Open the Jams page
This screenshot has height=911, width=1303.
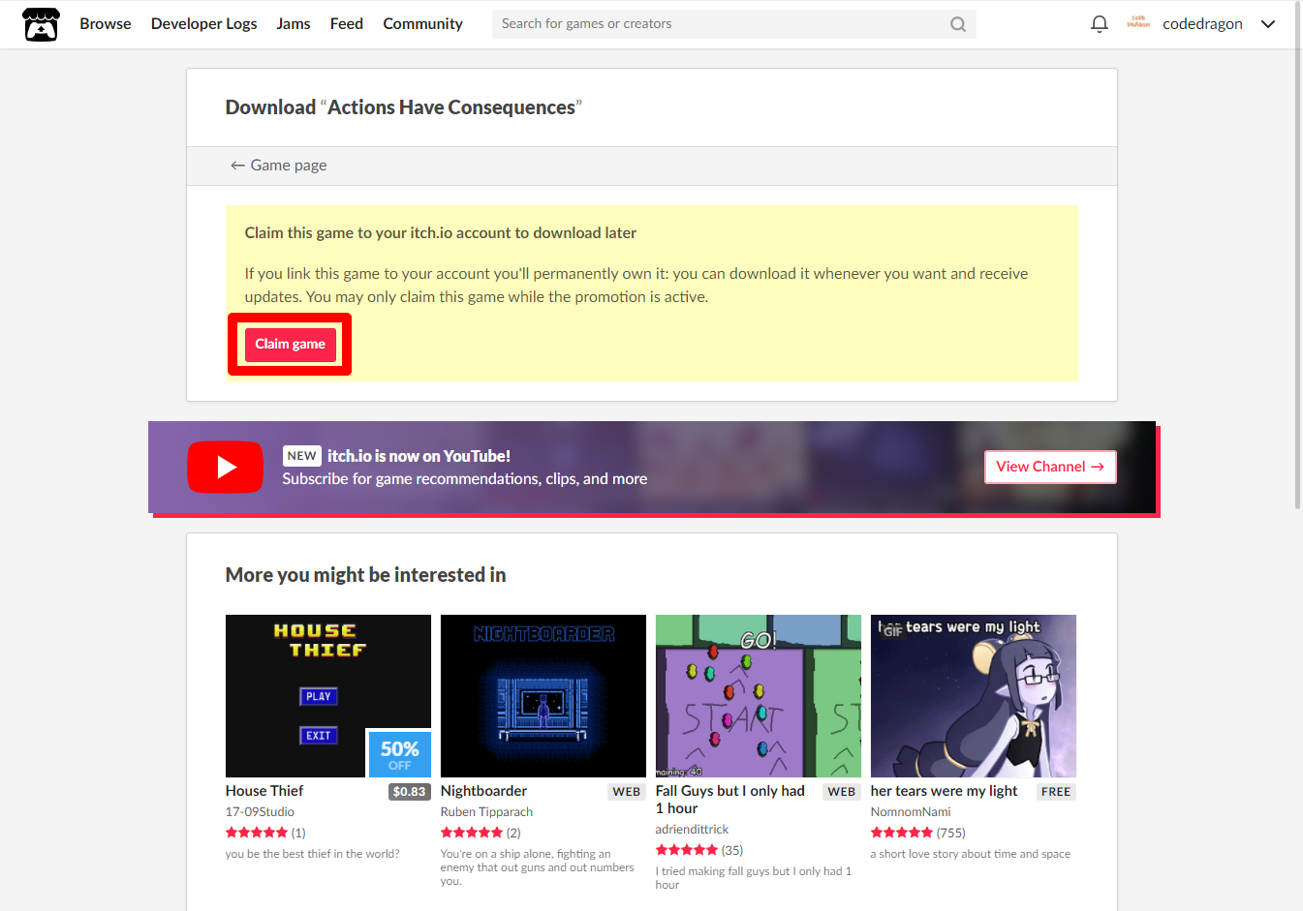click(x=294, y=24)
